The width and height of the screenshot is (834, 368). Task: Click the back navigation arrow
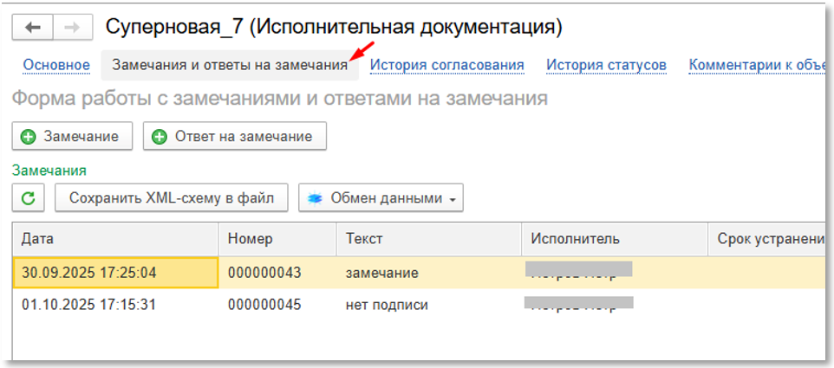(33, 27)
